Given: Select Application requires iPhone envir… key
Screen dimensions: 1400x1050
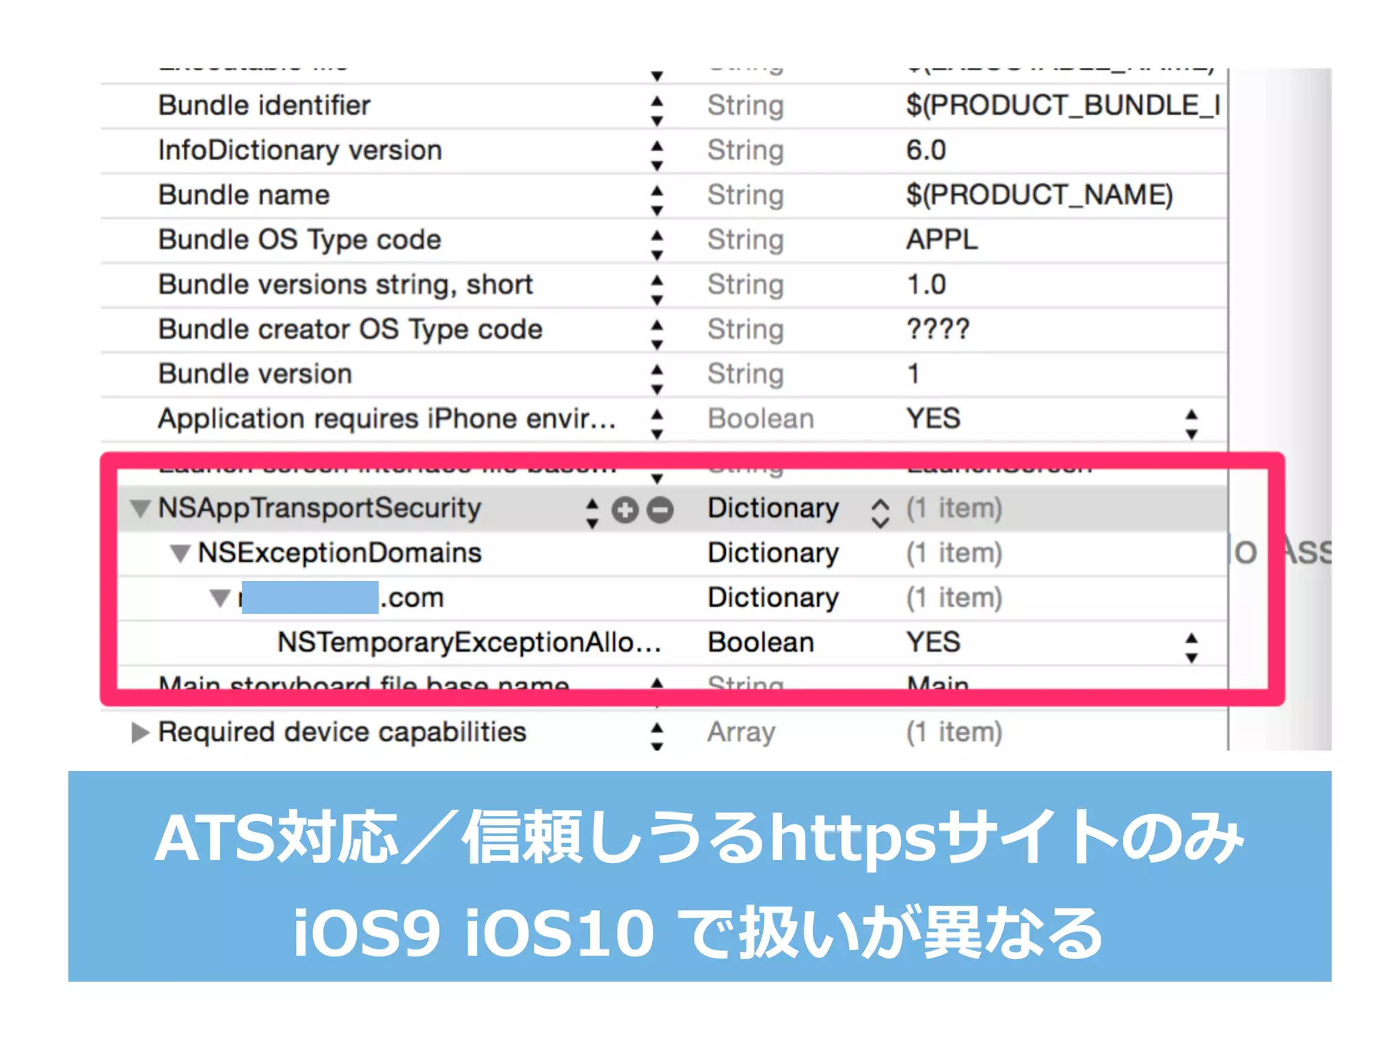Looking at the screenshot, I should [387, 418].
